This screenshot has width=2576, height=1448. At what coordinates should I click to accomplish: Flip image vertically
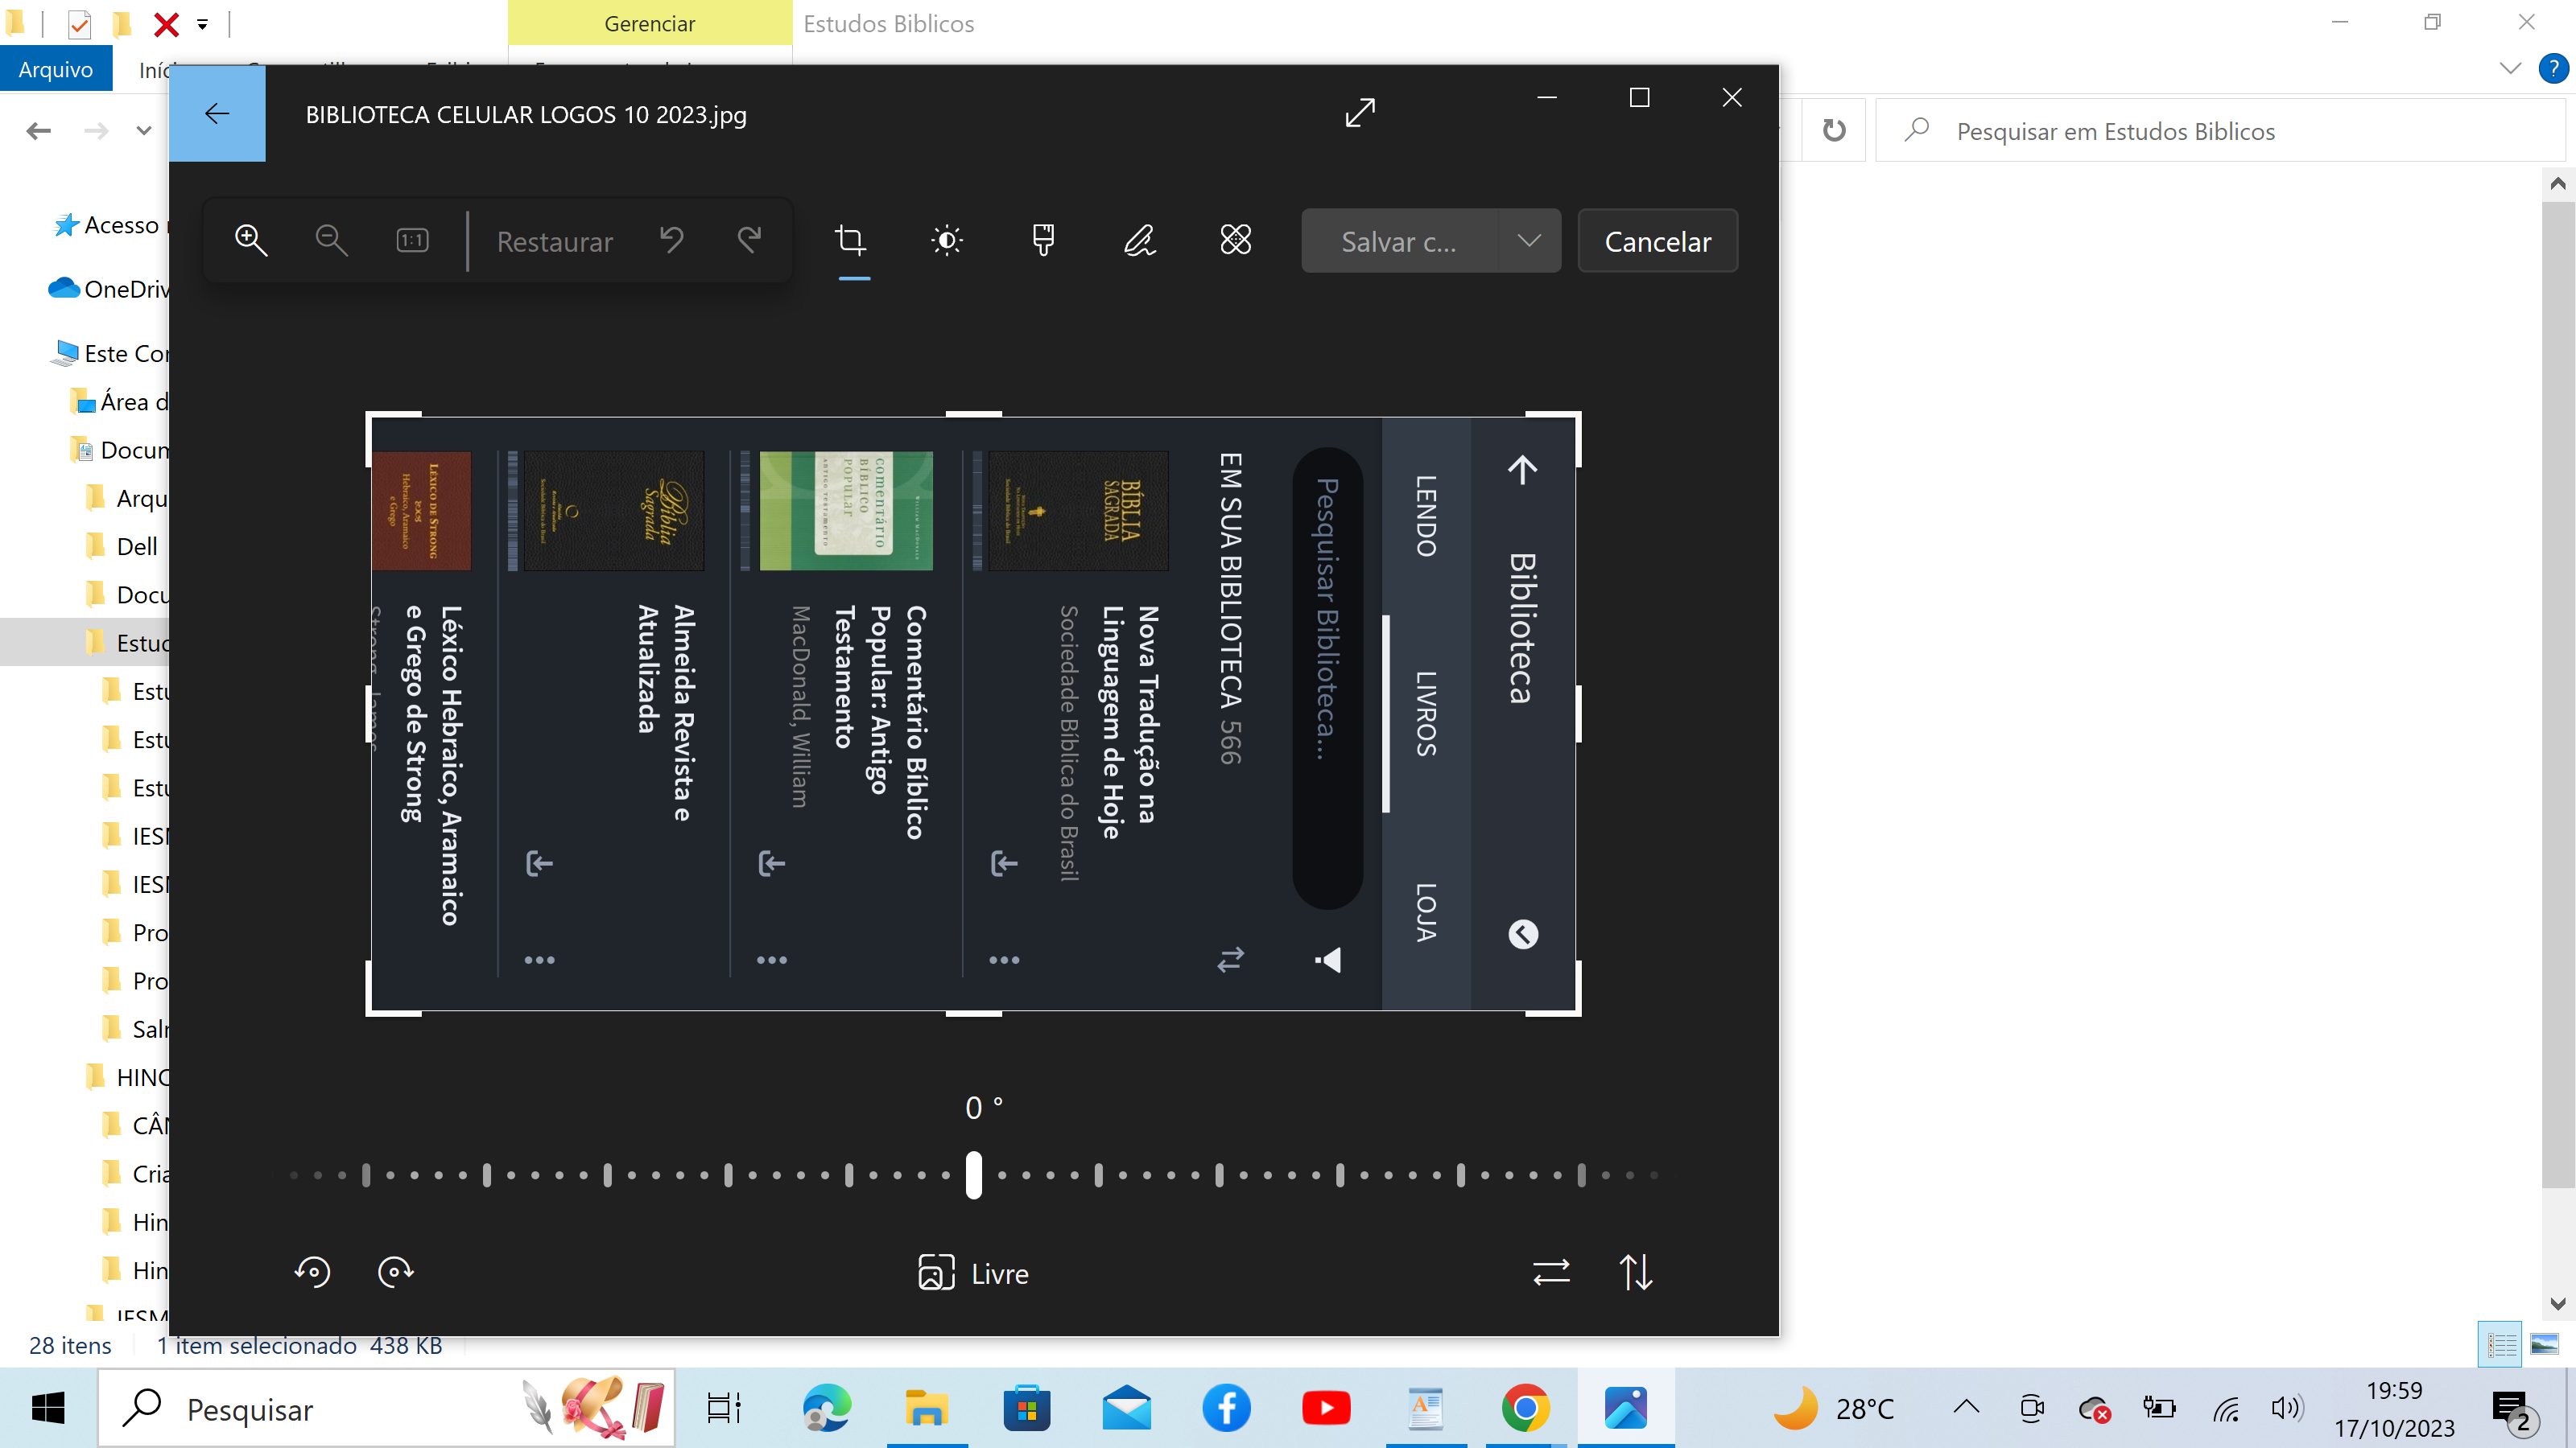click(1636, 1272)
